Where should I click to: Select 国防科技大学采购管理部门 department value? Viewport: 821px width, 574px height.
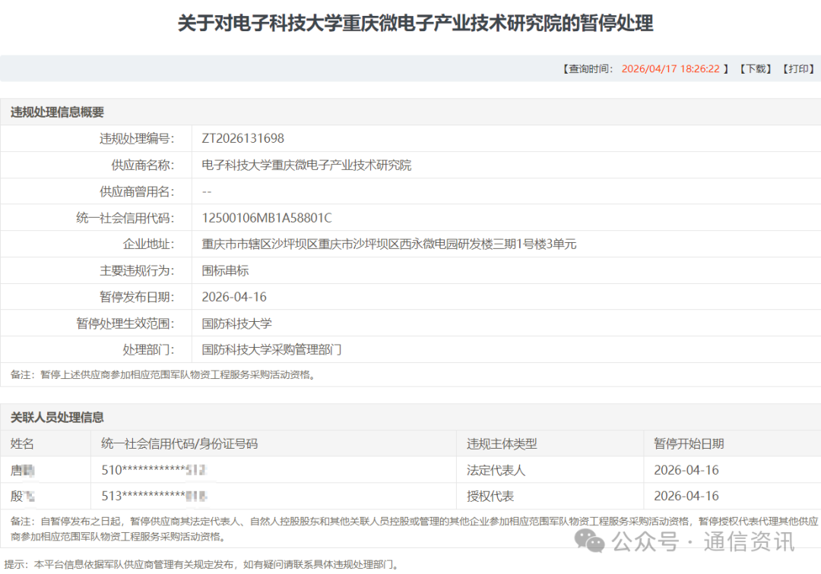[x=271, y=350]
